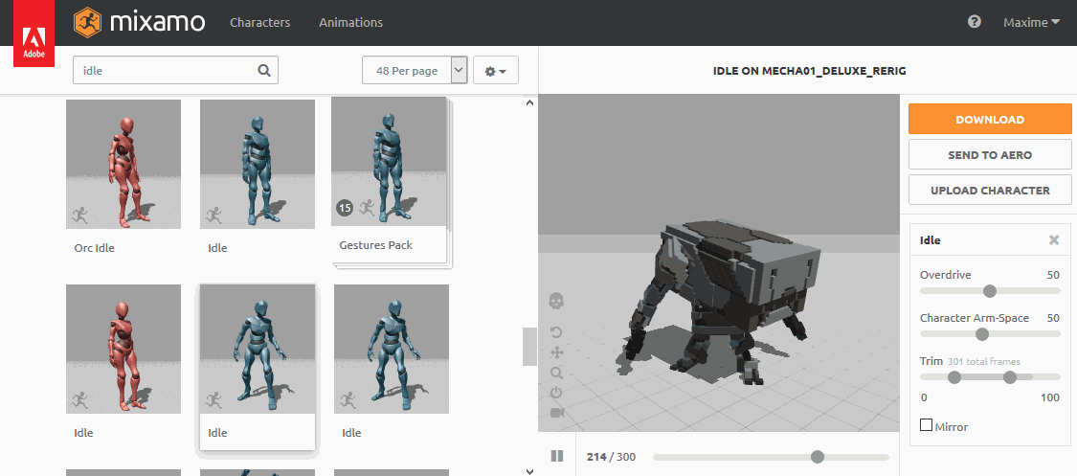Open the Maxime account menu

click(x=1031, y=22)
